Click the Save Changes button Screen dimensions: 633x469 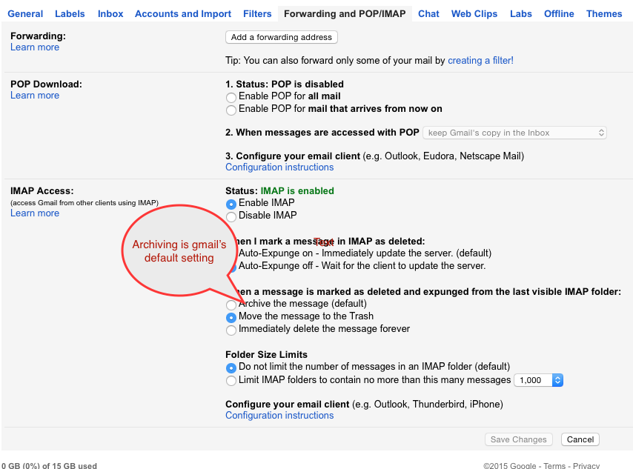518,439
